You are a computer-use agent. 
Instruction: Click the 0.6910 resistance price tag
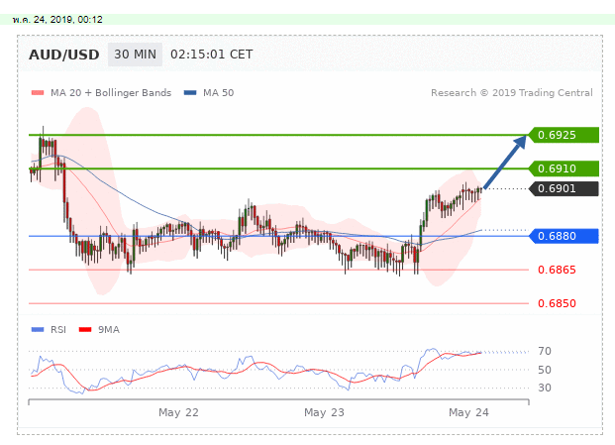tap(564, 168)
